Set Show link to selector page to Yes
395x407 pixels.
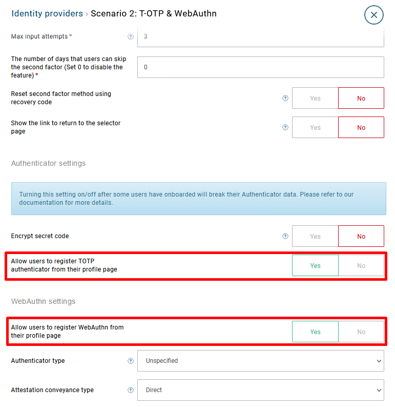point(315,127)
